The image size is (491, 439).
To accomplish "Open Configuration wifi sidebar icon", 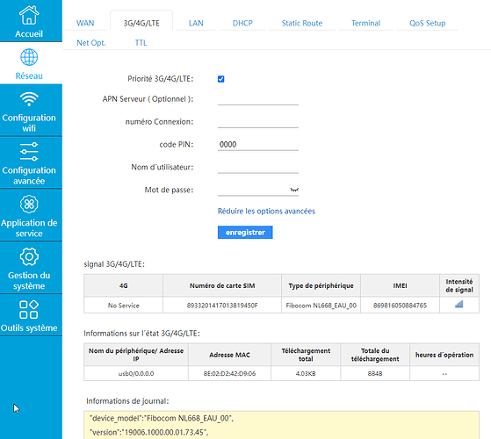I will (29, 99).
